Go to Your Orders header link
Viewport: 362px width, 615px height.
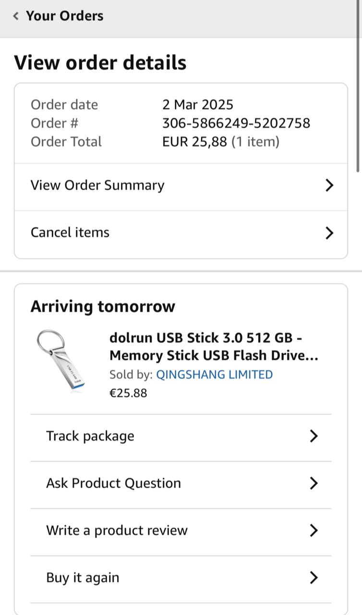[64, 16]
